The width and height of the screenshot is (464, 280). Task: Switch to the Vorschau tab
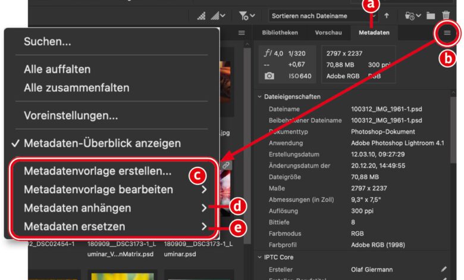pyautogui.click(x=328, y=33)
